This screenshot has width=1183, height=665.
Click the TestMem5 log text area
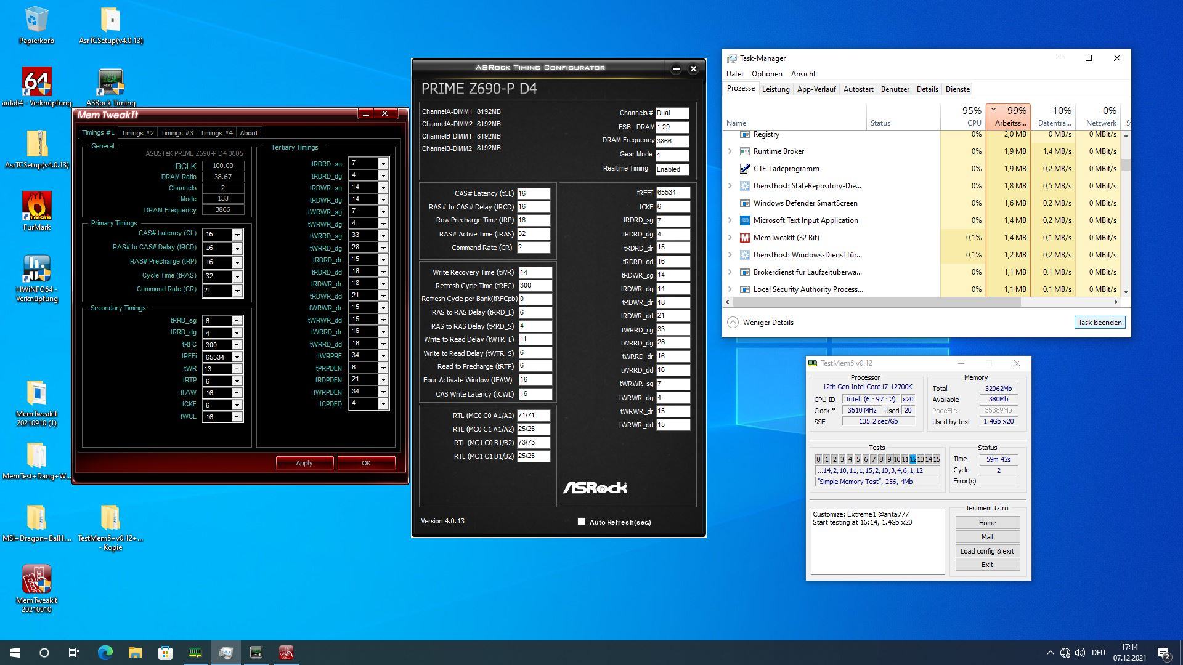(x=877, y=542)
